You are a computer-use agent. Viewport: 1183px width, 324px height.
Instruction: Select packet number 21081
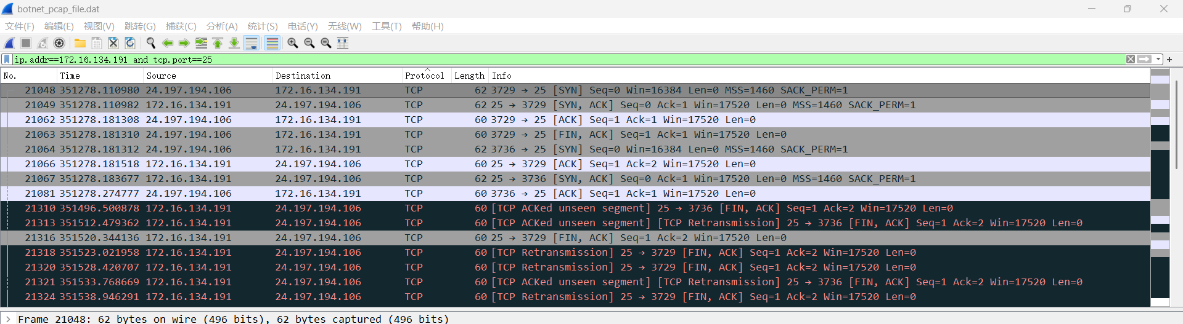click(x=575, y=194)
